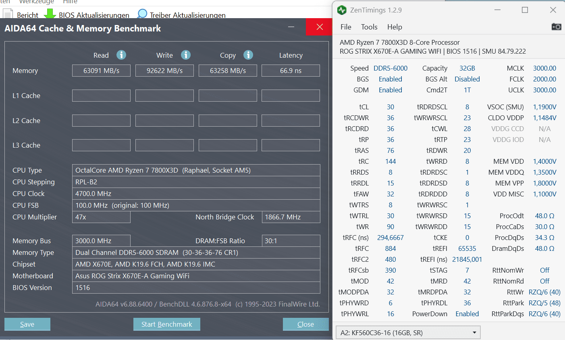This screenshot has width=565, height=340.
Task: Click the CPU Multiplier 47x field
Action: [x=101, y=217]
